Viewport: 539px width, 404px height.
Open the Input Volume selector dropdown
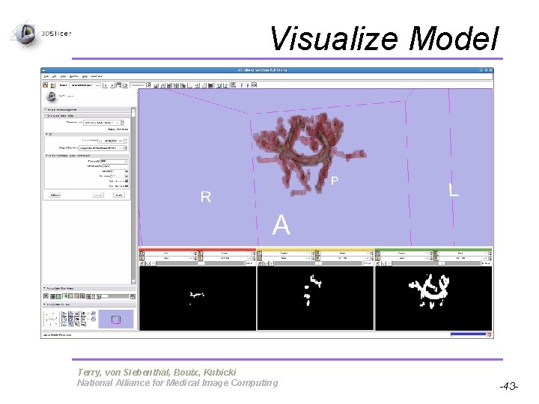point(111,141)
